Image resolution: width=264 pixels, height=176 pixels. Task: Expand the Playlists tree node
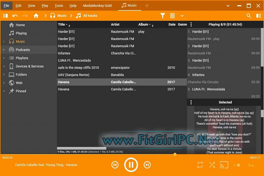point(4,58)
